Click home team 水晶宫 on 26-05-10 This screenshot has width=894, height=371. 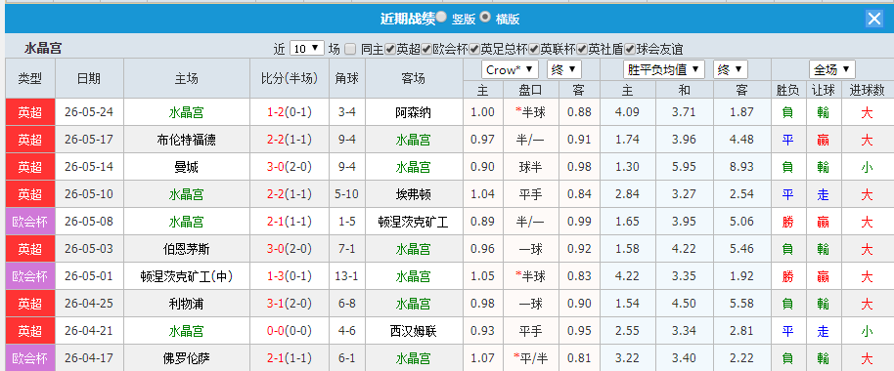[x=186, y=194]
